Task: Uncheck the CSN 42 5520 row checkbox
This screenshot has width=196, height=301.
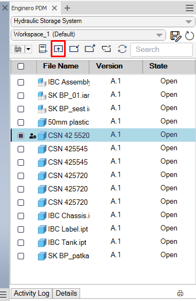Action: tap(21, 136)
